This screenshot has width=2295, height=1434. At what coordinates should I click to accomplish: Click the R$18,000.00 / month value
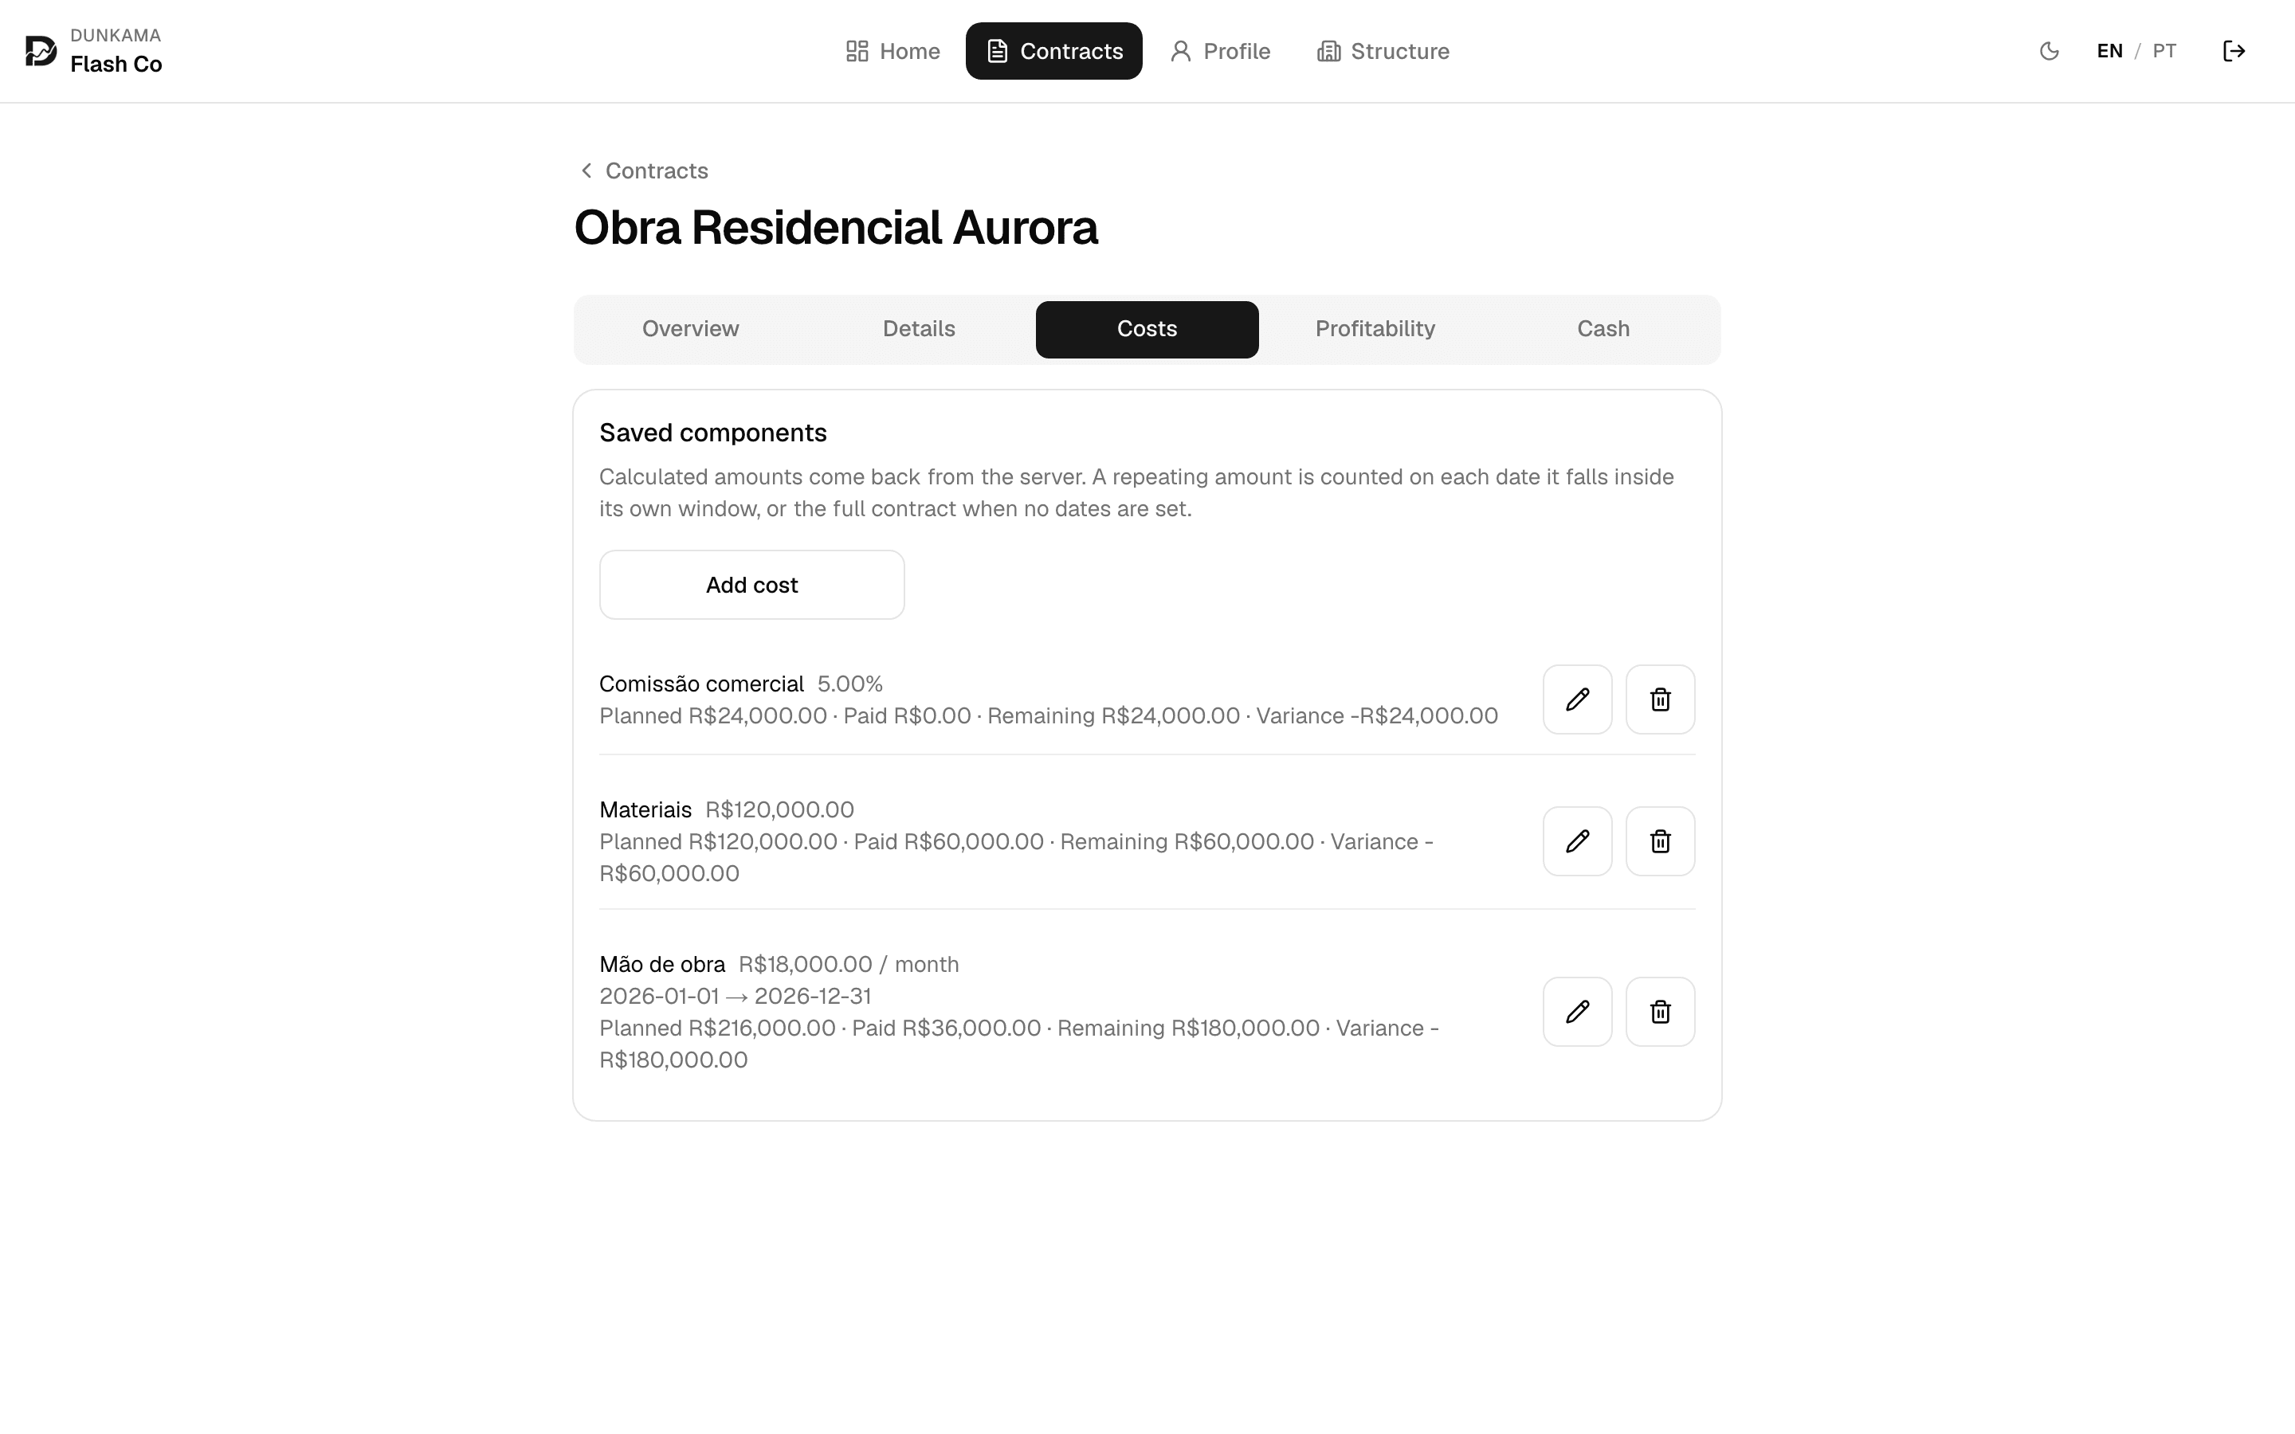(849, 965)
